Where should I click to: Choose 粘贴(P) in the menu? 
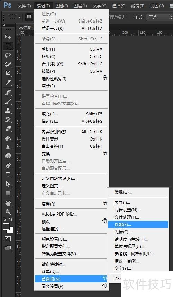pyautogui.click(x=72, y=71)
